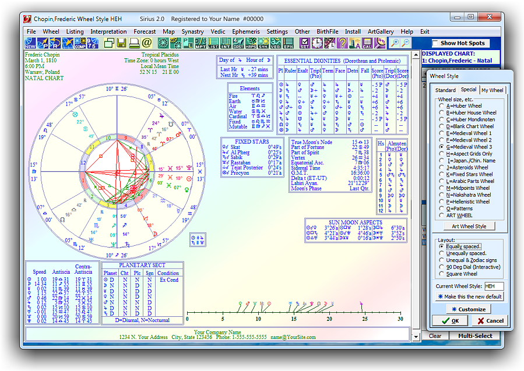The height and width of the screenshot is (371, 524).
Task: Click the Customize button
Action: click(469, 309)
